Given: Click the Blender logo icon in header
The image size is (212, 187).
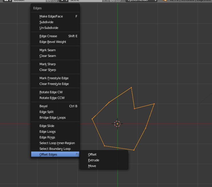Looking at the screenshot, I should point(165,1).
